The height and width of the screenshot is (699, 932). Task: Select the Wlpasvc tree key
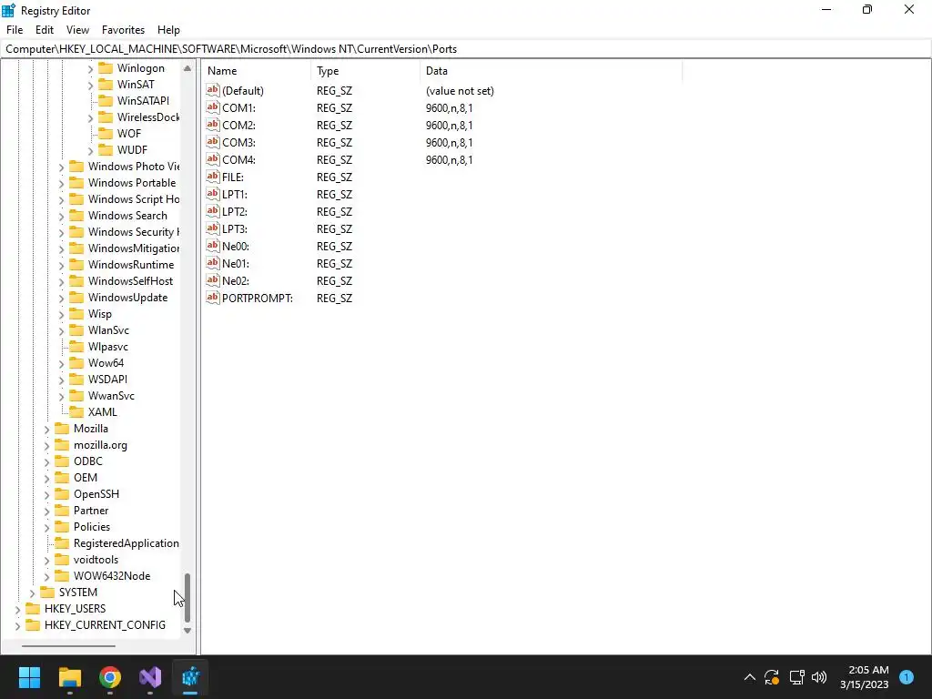[107, 347]
